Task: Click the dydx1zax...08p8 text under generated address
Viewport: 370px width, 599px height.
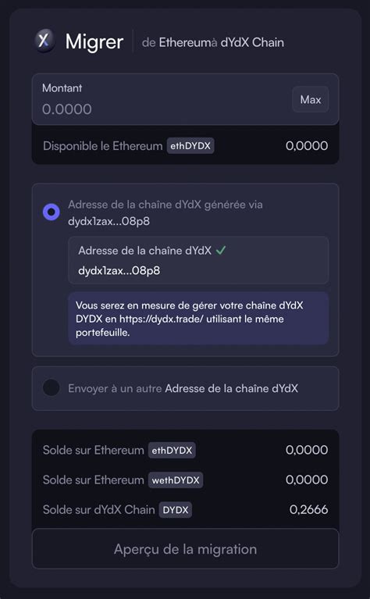Action: coord(109,222)
